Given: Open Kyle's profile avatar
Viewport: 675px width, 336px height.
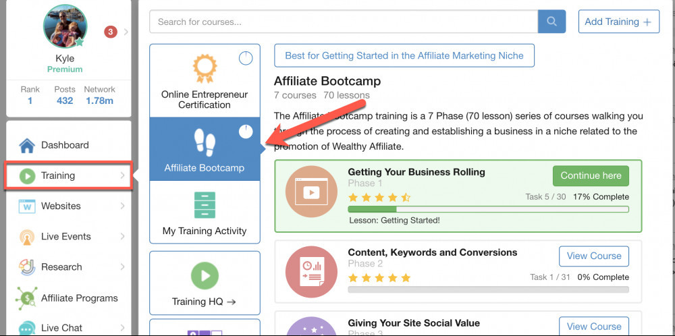Looking at the screenshot, I should click(x=65, y=27).
